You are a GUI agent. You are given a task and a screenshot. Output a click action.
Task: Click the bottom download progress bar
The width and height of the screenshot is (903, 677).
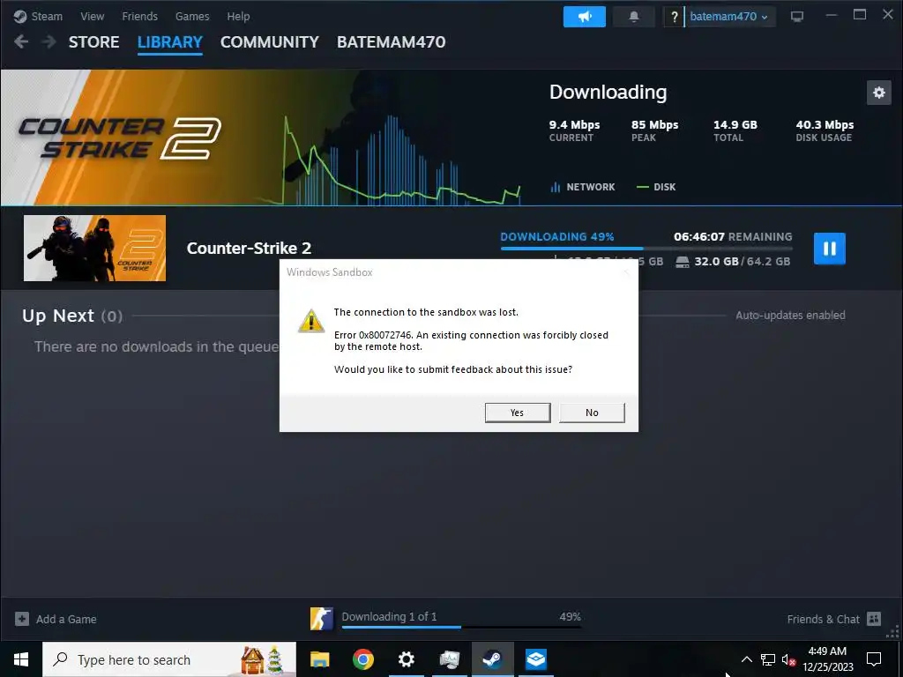pyautogui.click(x=460, y=627)
